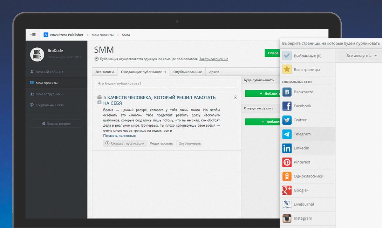Click the СОЦИАЛЬНЫЕ СЕТИ section header
Viewport: 382px width, 228px height.
(297, 82)
